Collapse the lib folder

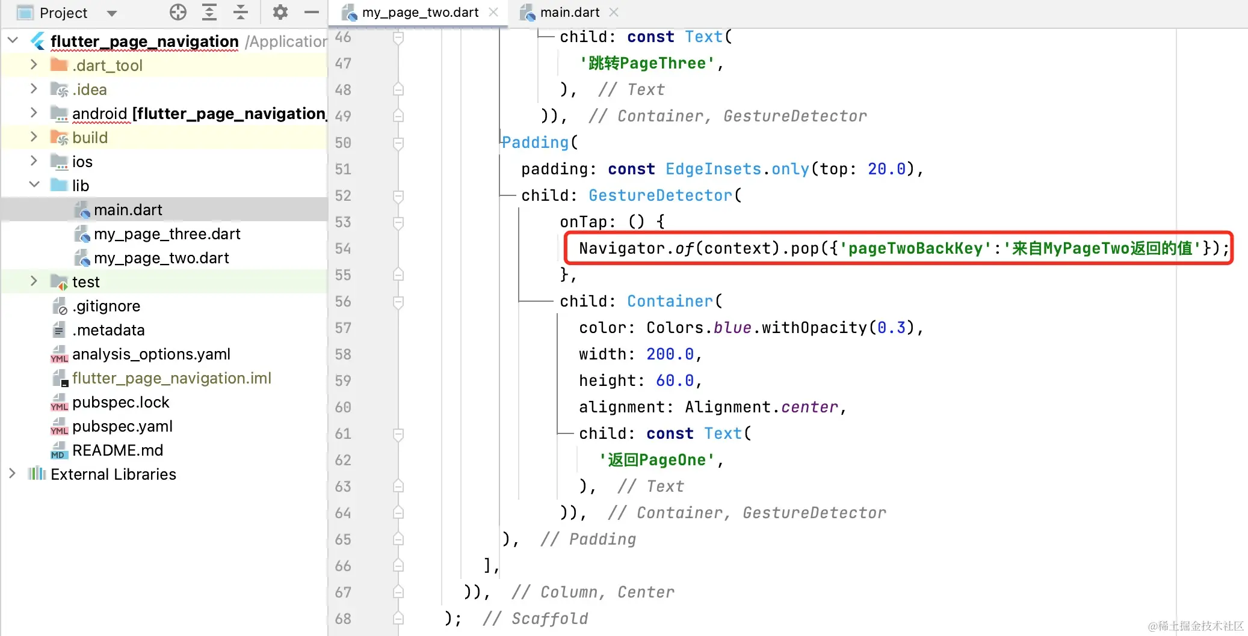click(34, 185)
